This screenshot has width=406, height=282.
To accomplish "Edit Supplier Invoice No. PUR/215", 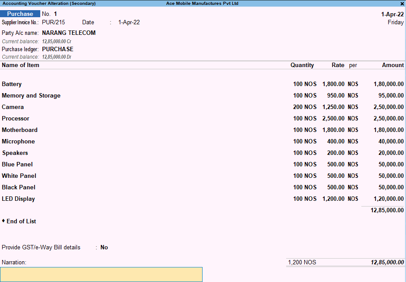I will [54, 23].
